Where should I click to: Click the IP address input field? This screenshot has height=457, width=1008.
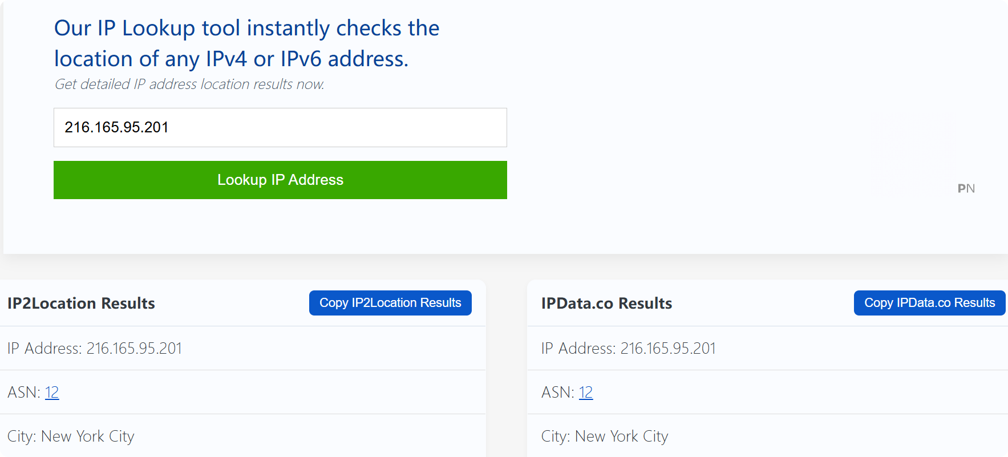[x=280, y=127]
